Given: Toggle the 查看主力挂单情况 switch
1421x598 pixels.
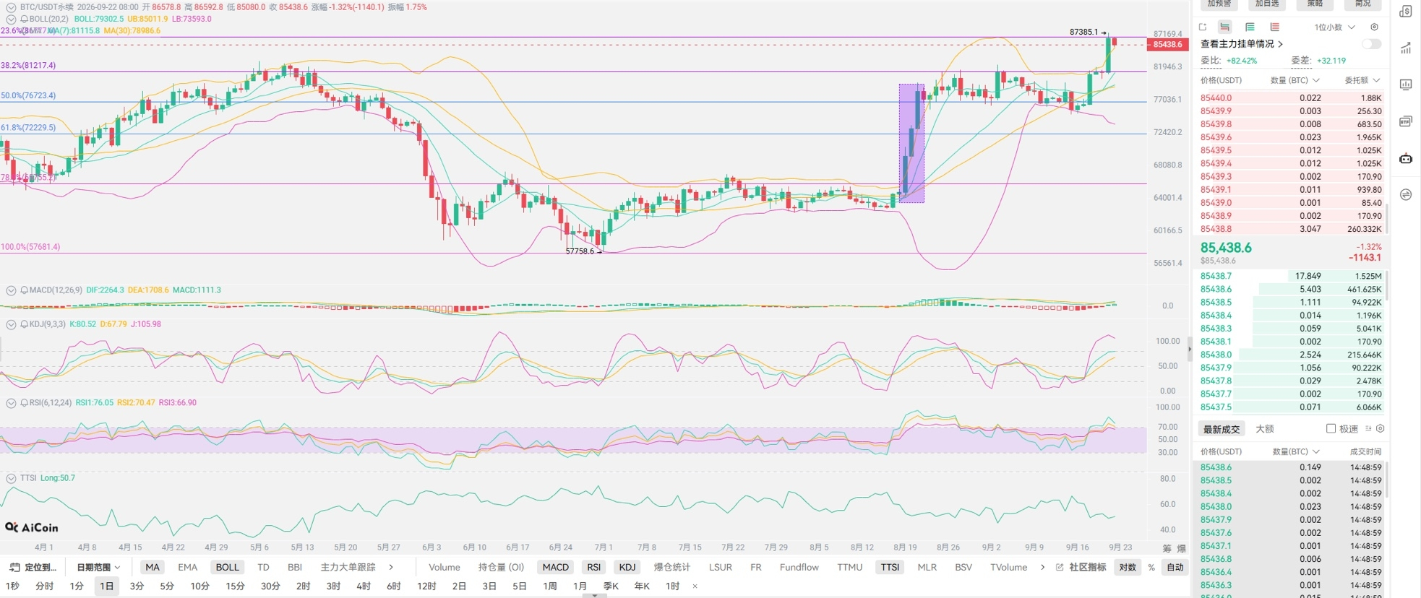Looking at the screenshot, I should pyautogui.click(x=1371, y=44).
